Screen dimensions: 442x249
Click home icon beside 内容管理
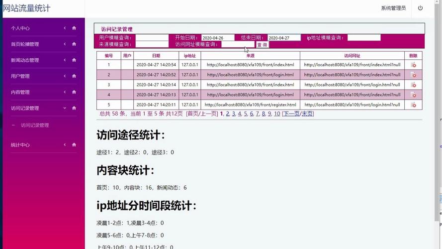(74, 92)
